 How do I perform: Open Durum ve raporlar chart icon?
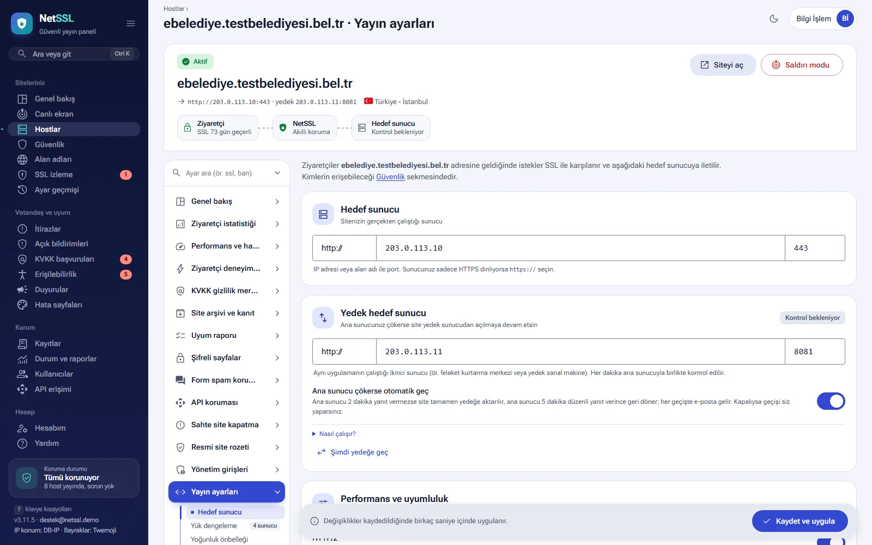pyautogui.click(x=22, y=359)
